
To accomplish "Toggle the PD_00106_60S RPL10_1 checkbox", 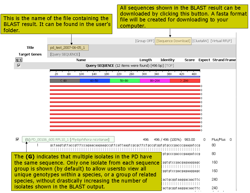I will tap(17, 139).
